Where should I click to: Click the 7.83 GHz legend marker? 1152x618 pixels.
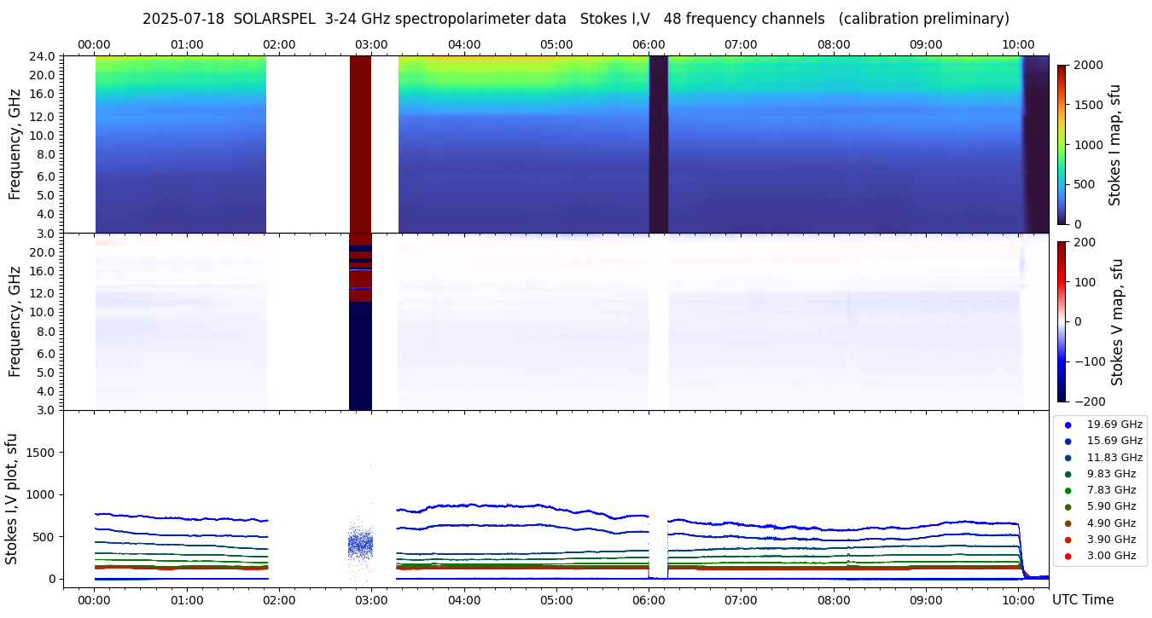[x=1068, y=490]
